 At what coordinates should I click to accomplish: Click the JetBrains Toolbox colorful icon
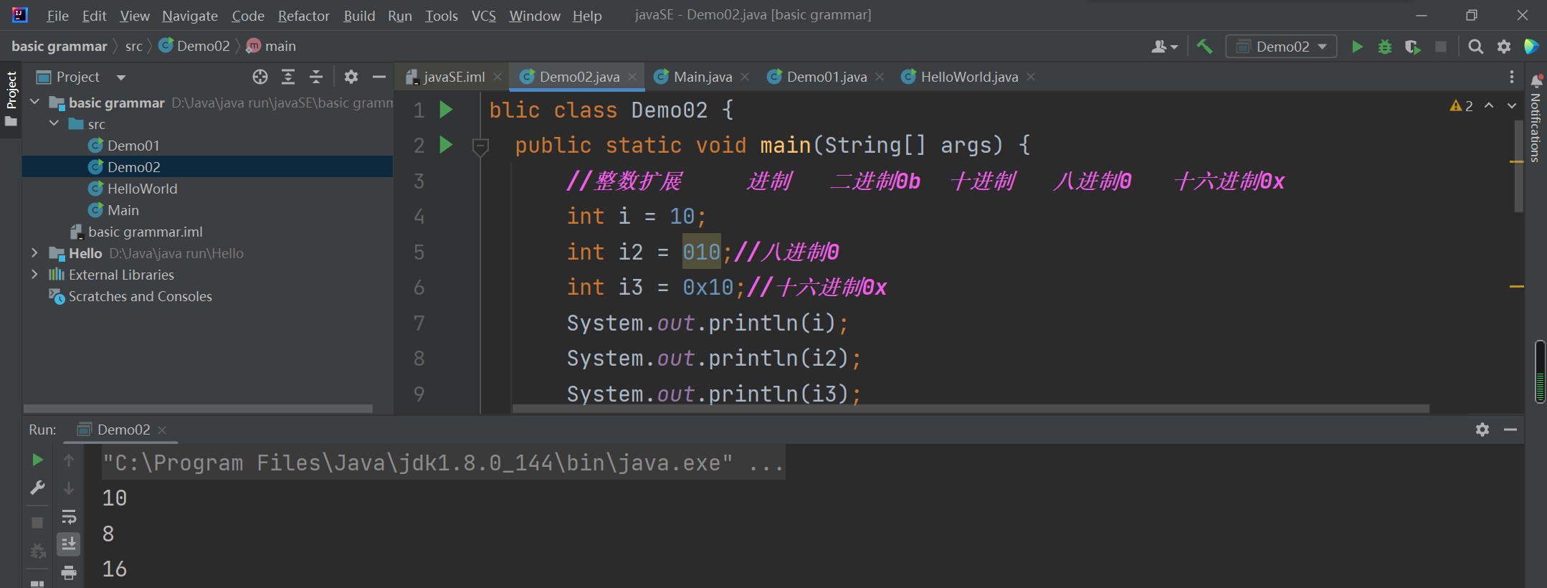point(1531,47)
